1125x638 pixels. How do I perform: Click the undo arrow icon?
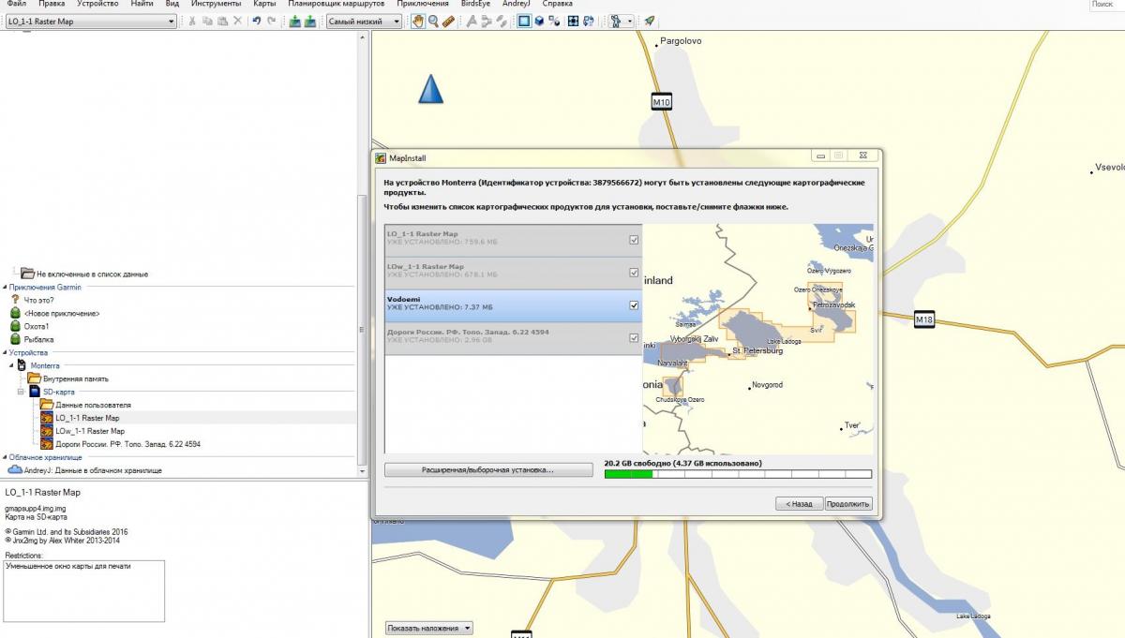click(x=256, y=22)
